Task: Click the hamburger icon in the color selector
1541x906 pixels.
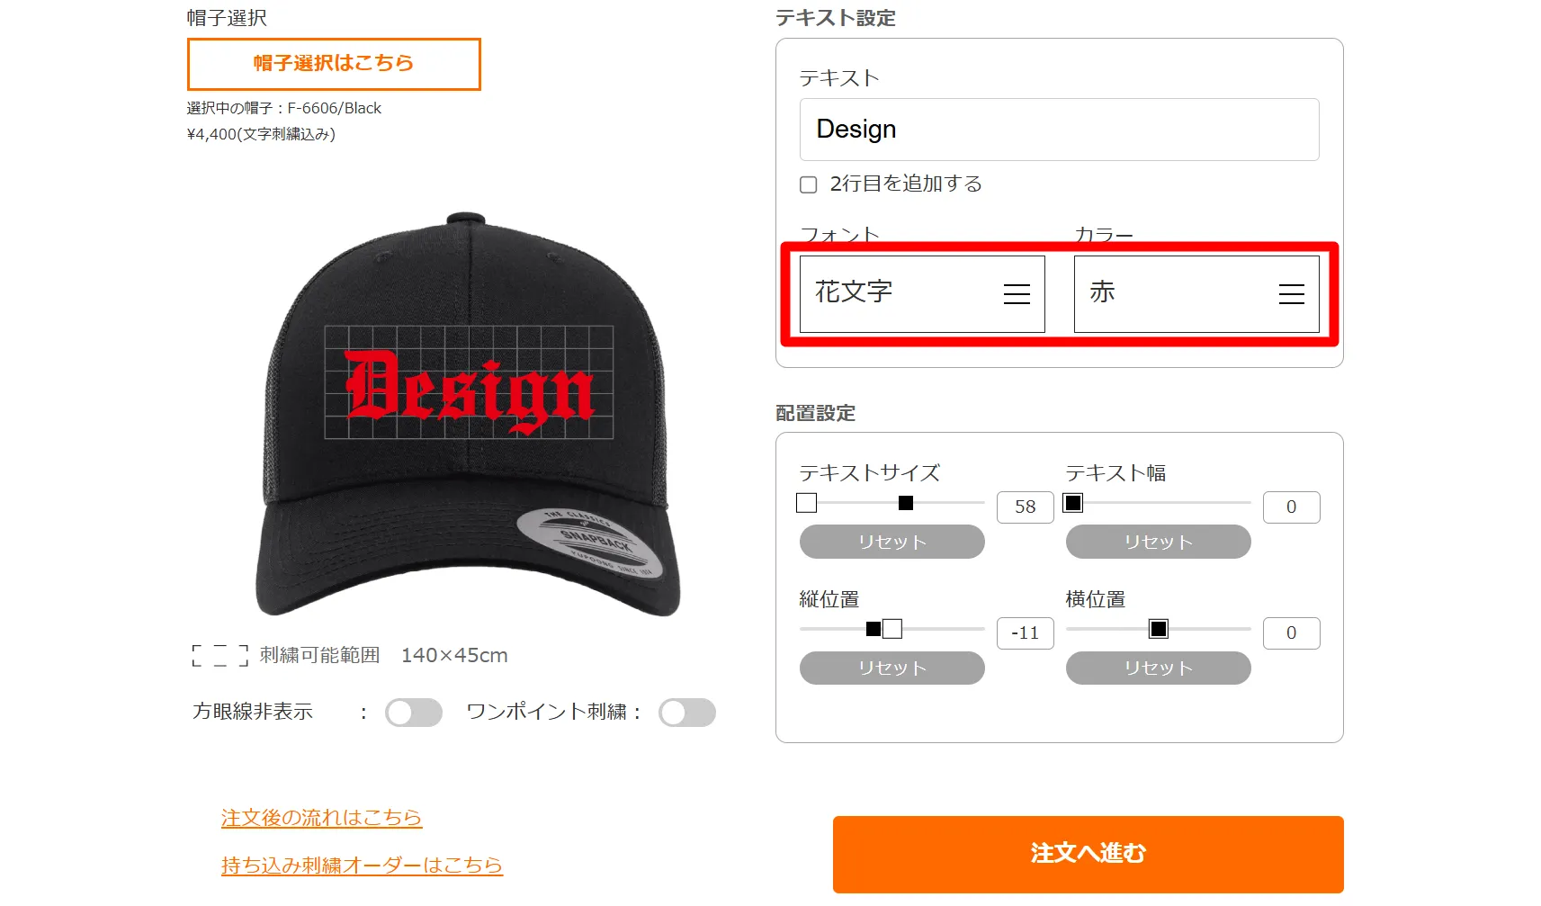Action: (x=1291, y=294)
